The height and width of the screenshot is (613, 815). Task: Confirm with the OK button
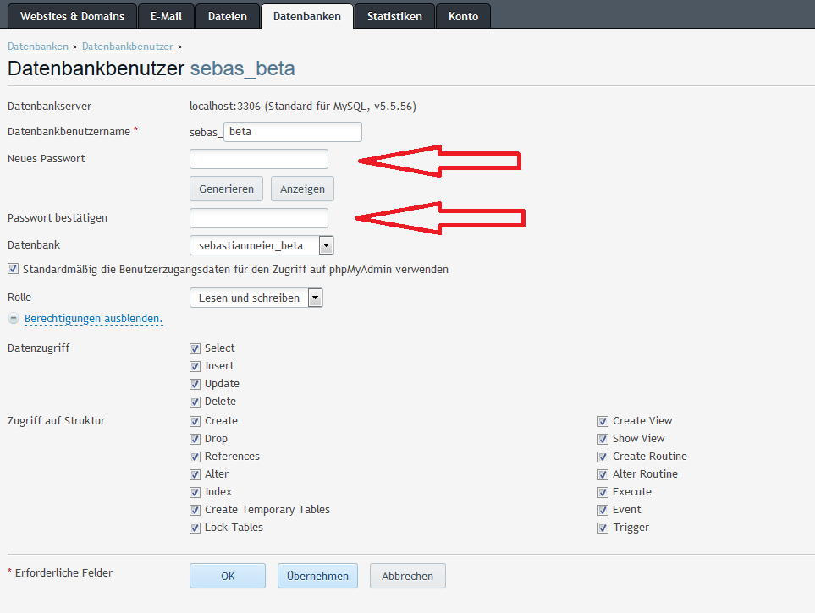[x=228, y=576]
